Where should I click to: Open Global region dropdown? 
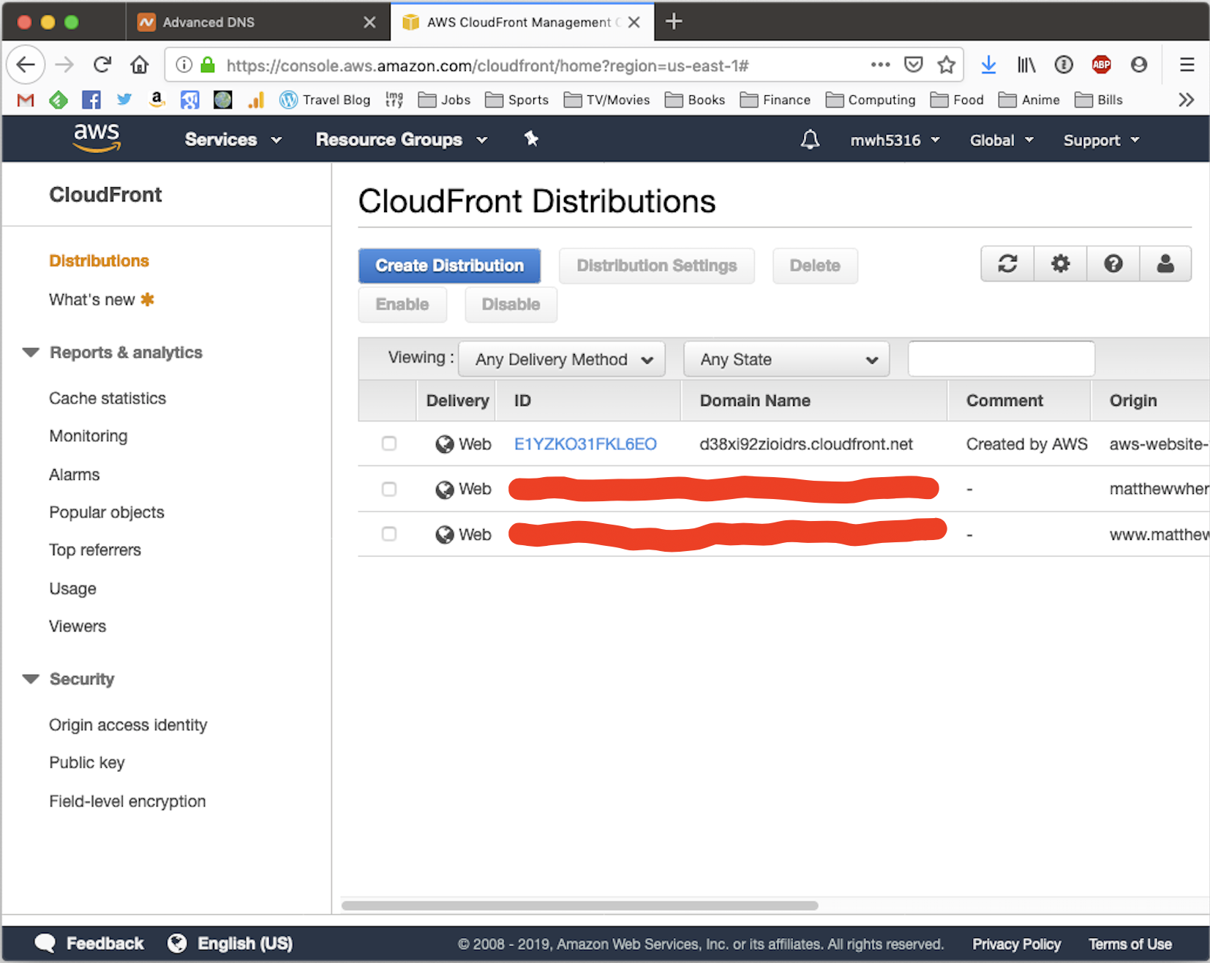click(x=1002, y=140)
